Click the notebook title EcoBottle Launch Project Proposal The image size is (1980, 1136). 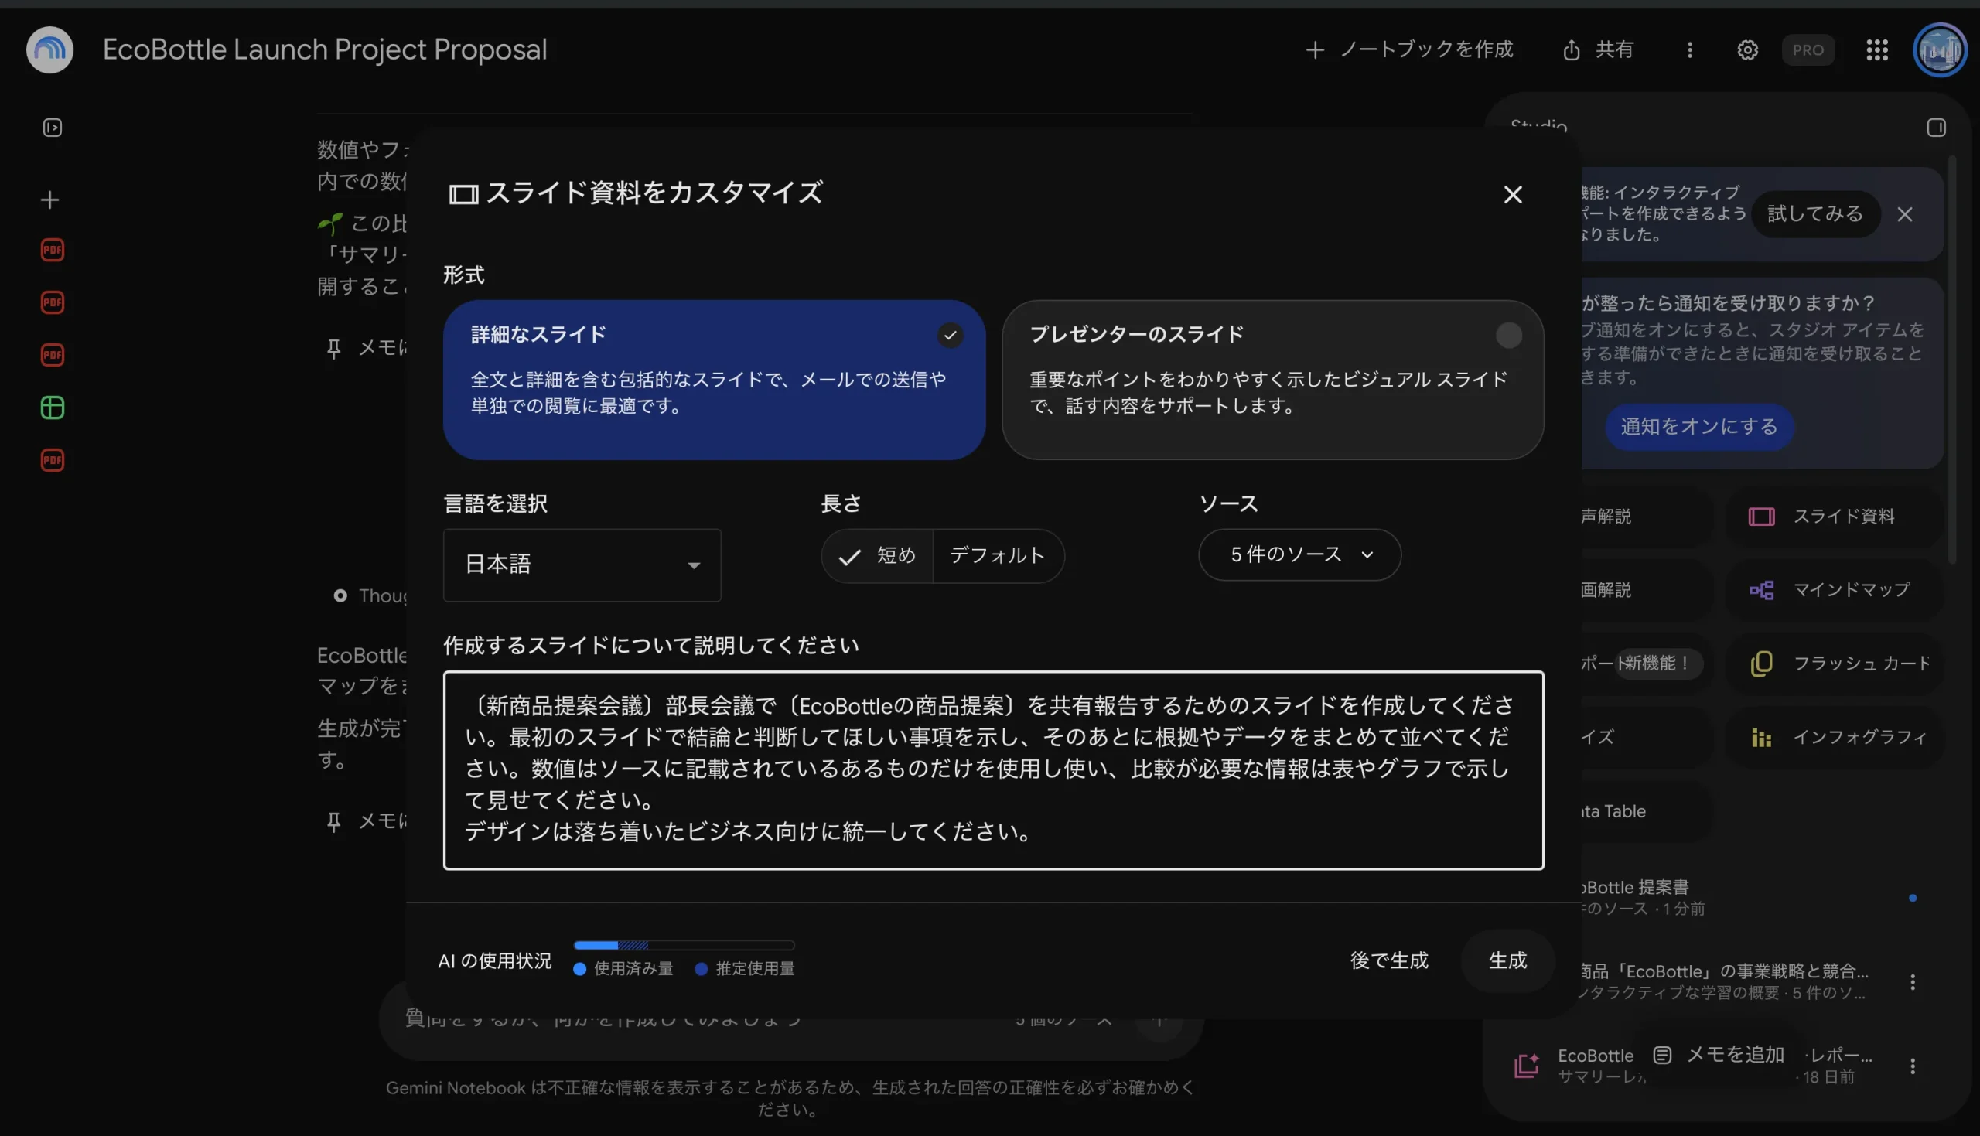pyautogui.click(x=325, y=50)
